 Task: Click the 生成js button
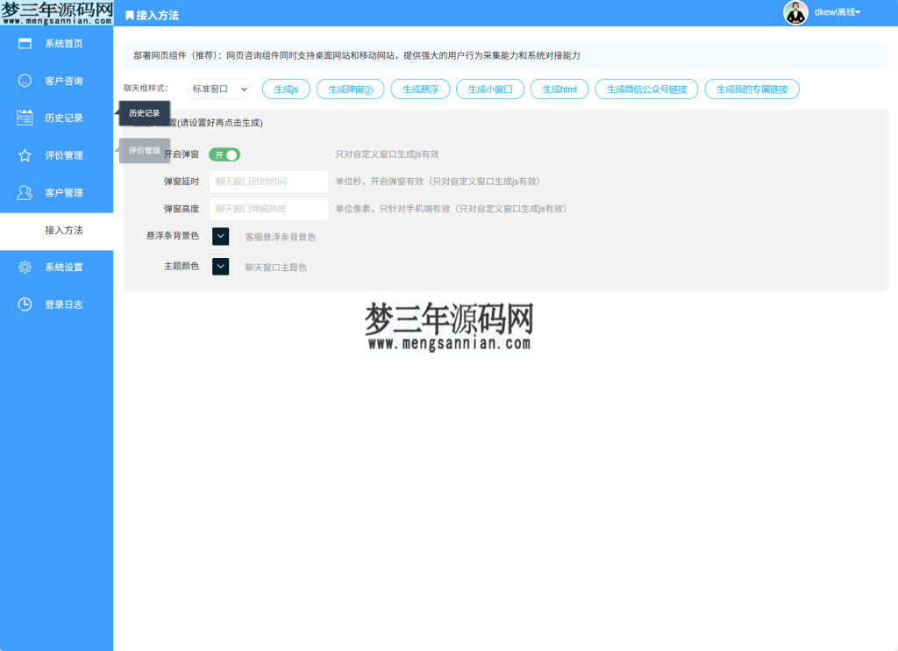coord(286,89)
